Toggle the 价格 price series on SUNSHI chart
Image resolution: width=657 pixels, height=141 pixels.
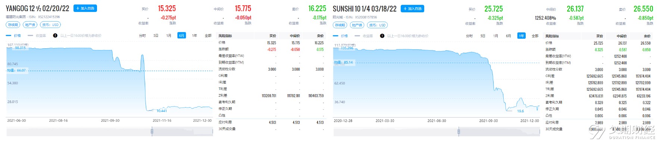click(341, 36)
